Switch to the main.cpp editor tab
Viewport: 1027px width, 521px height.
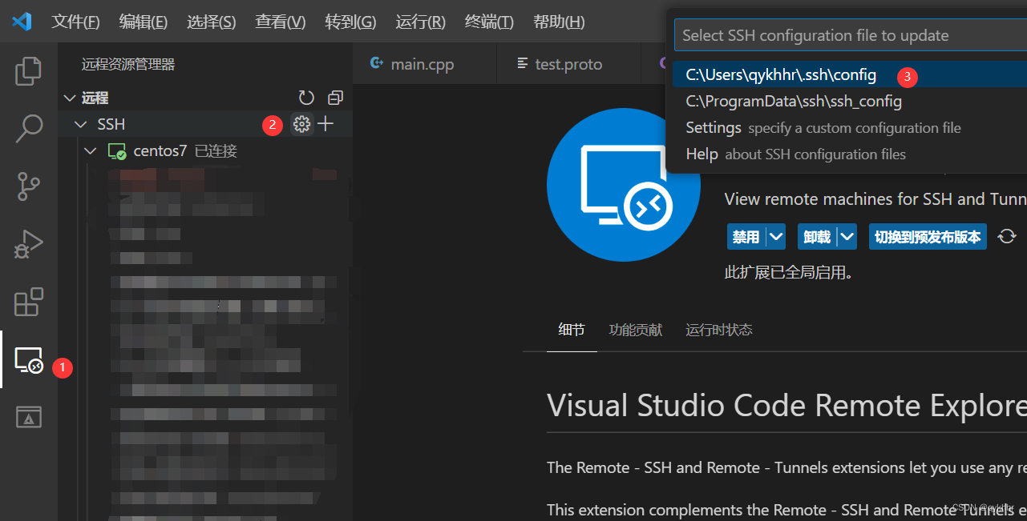point(424,64)
